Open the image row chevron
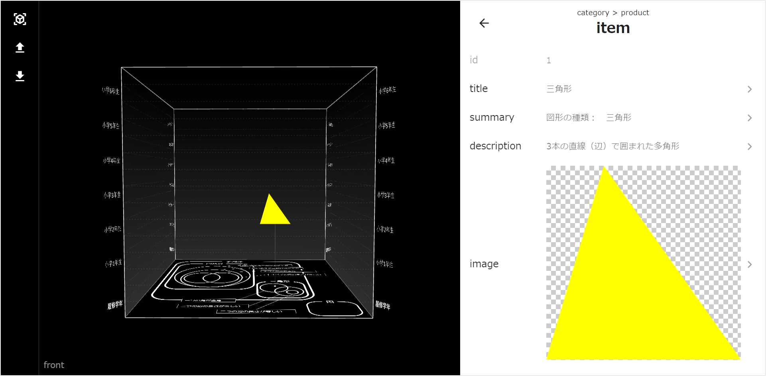The width and height of the screenshot is (766, 376). 749,264
